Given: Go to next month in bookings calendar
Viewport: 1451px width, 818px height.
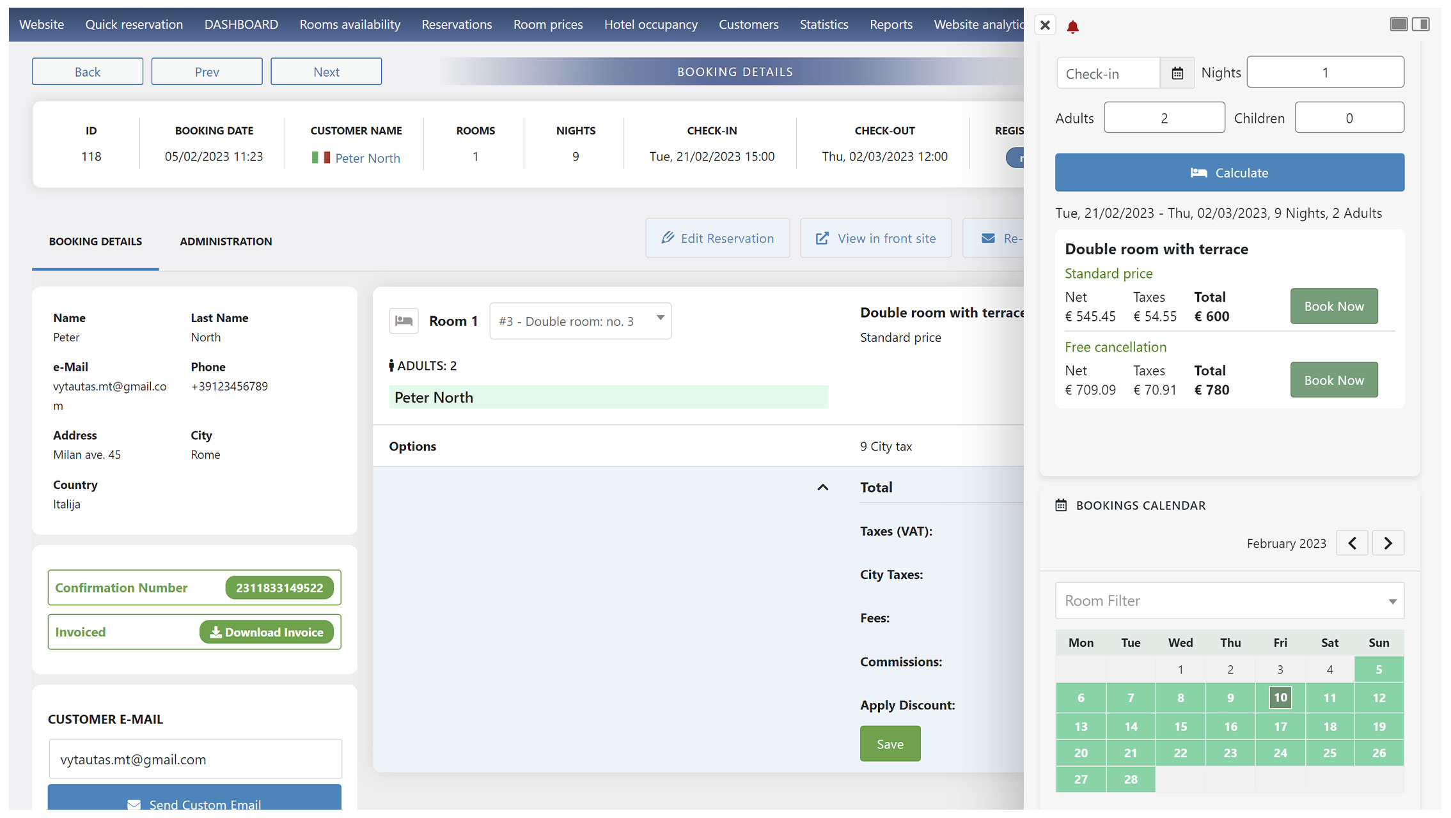Looking at the screenshot, I should tap(1388, 543).
